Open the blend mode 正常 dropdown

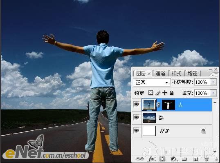[152, 82]
